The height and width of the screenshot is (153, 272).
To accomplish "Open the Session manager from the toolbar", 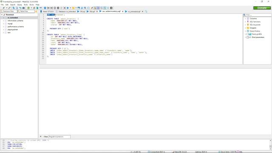I will click(x=4, y=8).
